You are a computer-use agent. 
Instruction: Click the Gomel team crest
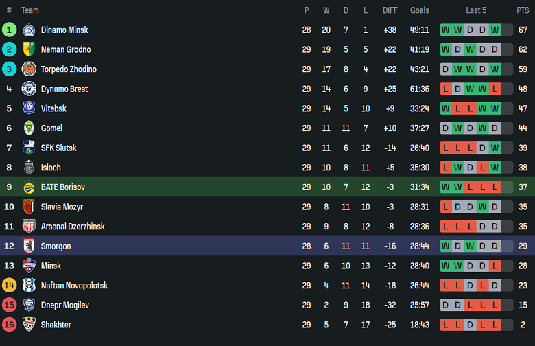click(x=29, y=128)
